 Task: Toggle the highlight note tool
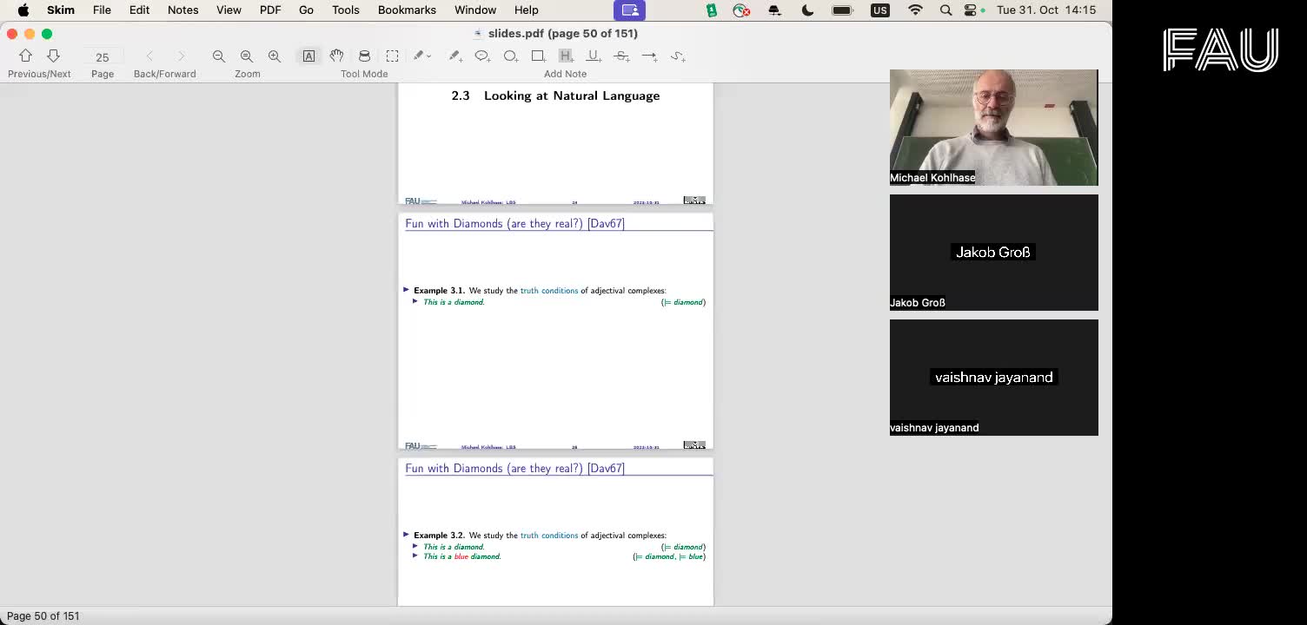click(566, 56)
